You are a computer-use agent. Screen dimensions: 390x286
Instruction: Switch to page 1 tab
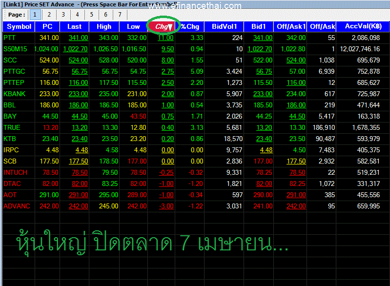click(35, 15)
